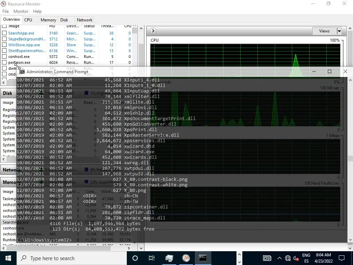Check the WinStore.App.exe checkbox
The width and height of the screenshot is (353, 265).
pos(4,45)
